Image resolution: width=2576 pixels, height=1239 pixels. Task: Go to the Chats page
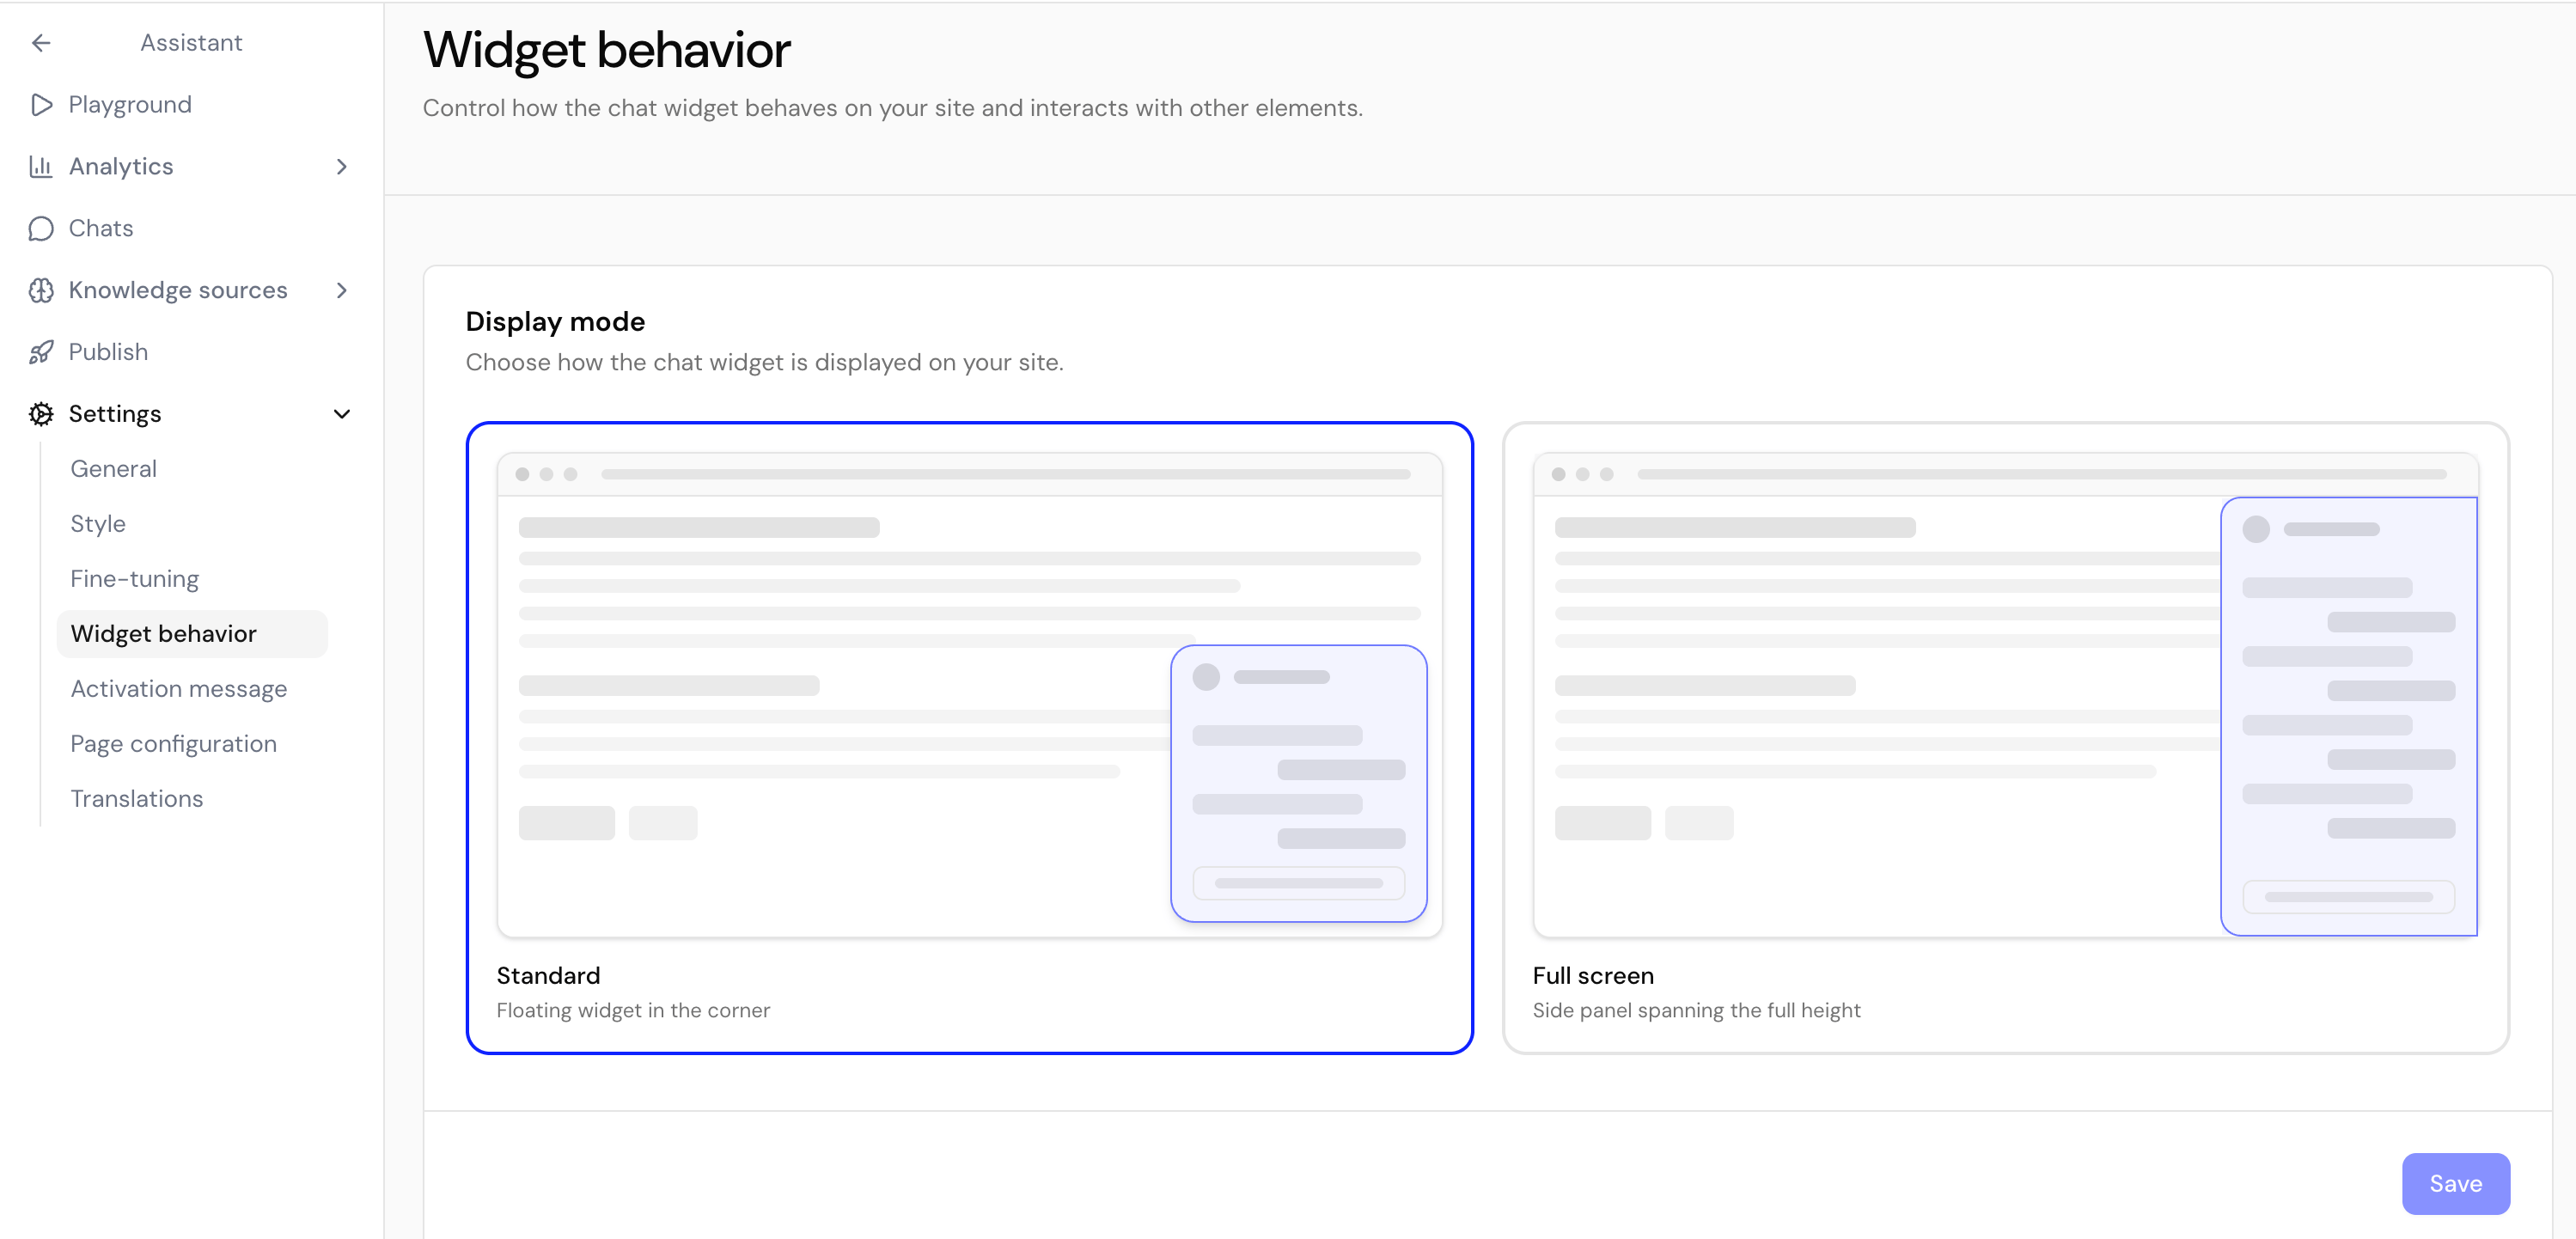click(101, 229)
